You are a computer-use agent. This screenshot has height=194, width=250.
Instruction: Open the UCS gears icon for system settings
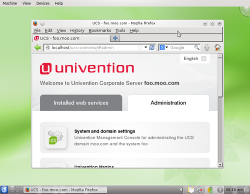(x=55, y=137)
